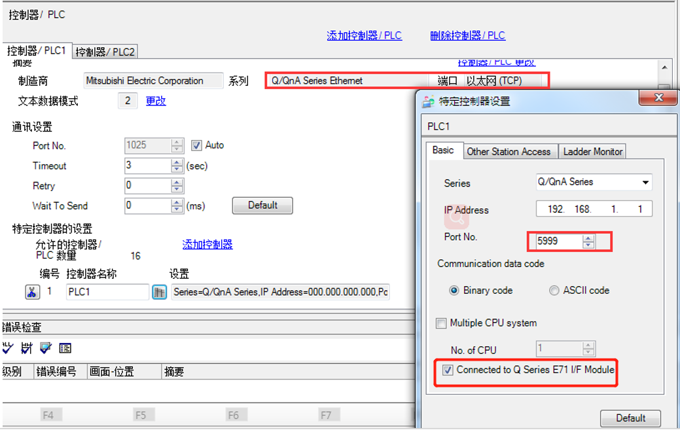
Task: Click the error list table icon
Action: 65,348
